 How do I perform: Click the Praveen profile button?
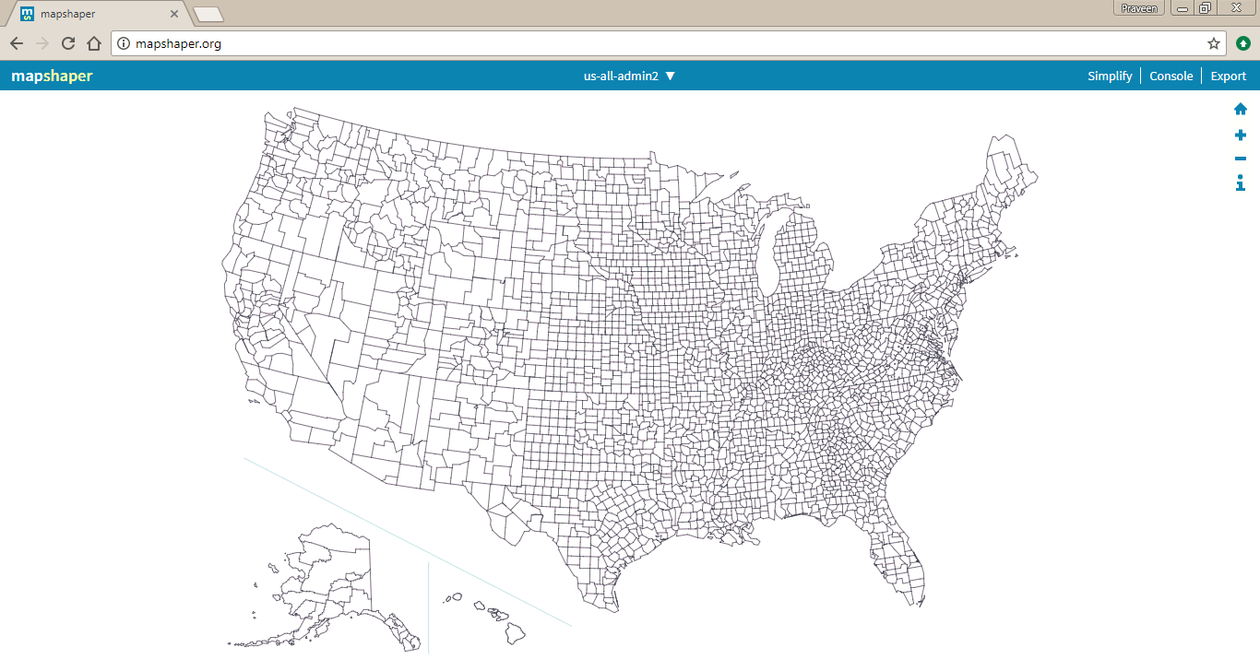[1140, 8]
